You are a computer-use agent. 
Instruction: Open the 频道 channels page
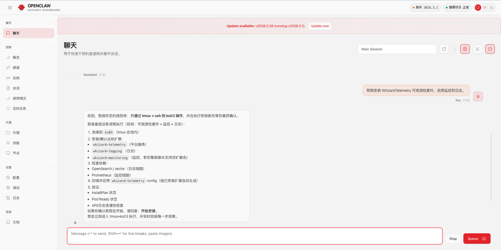tap(16, 68)
